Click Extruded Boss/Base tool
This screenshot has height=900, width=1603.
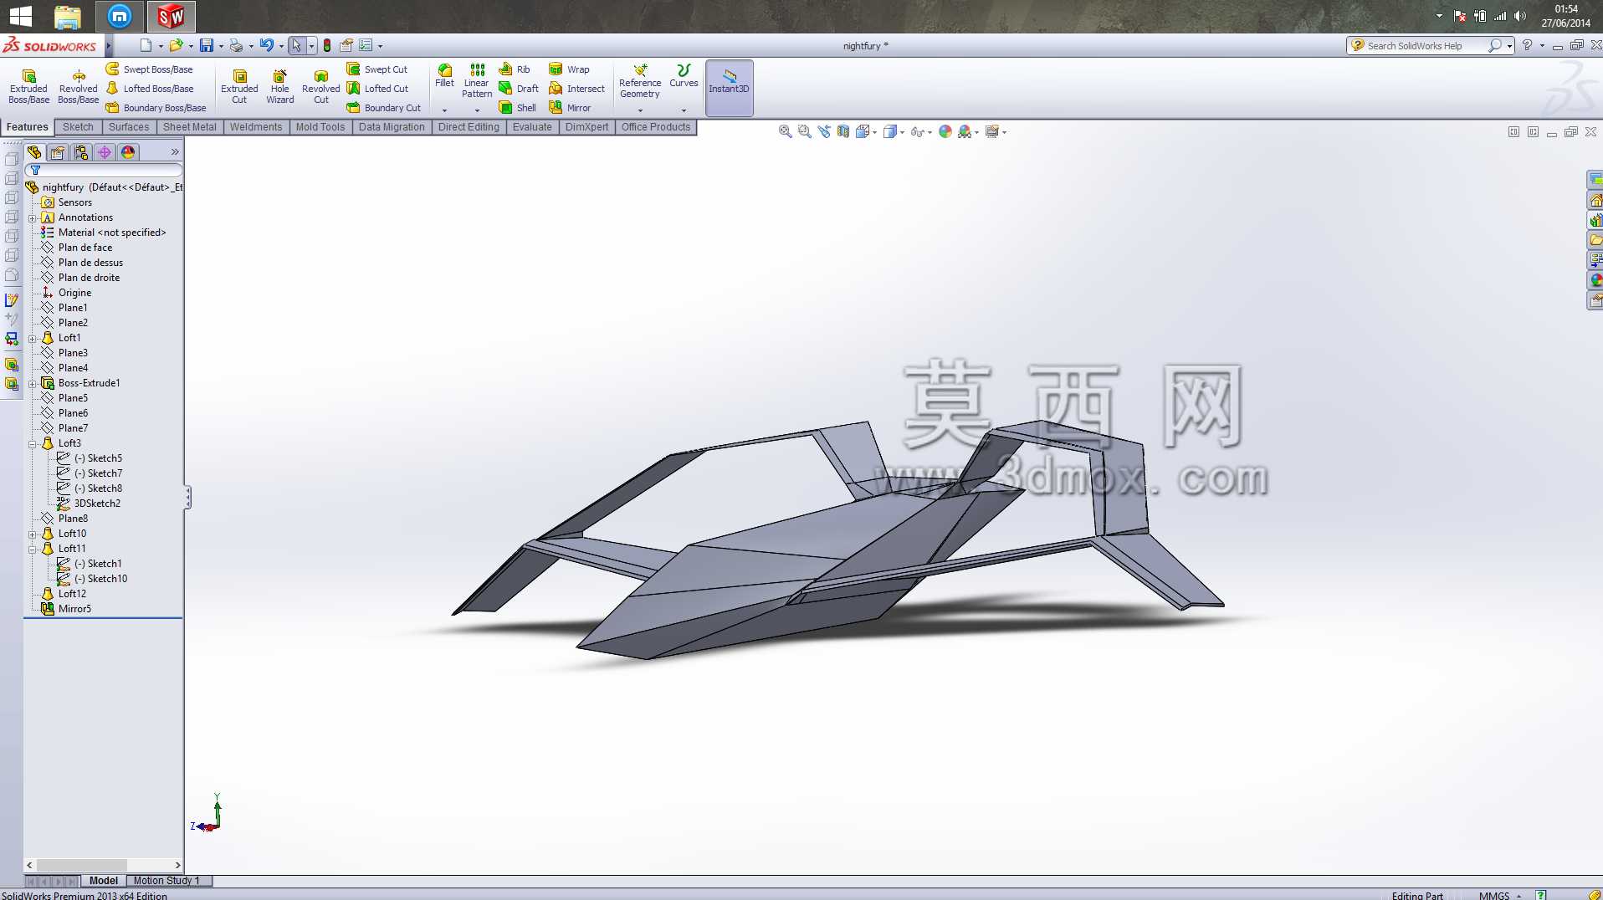pyautogui.click(x=28, y=87)
